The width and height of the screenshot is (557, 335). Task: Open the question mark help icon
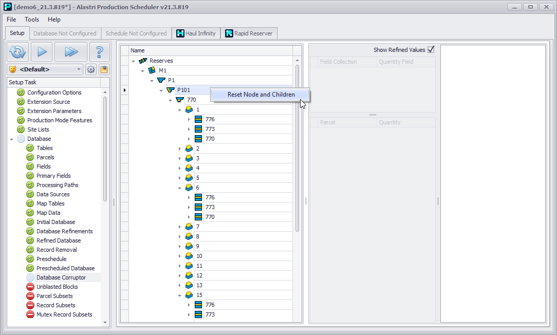[99, 52]
